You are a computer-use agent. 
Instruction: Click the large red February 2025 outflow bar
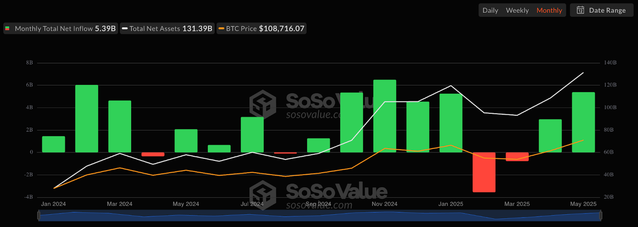[x=484, y=172]
